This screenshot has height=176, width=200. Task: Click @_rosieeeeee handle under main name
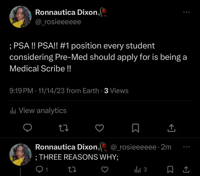pyautogui.click(x=58, y=22)
